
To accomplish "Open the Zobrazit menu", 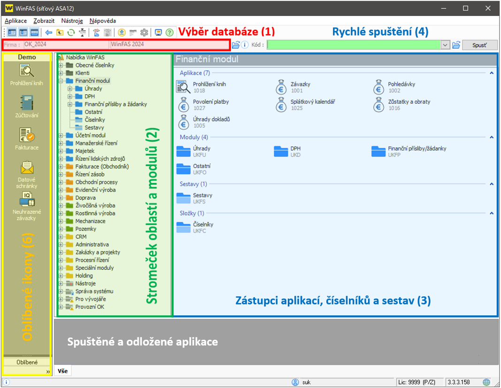I will click(44, 21).
